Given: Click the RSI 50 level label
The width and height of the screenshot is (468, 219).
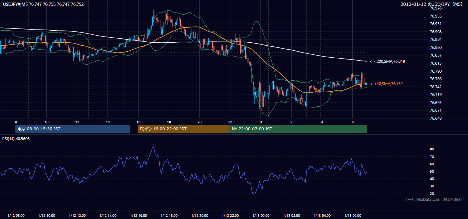Looking at the screenshot, I should click(x=432, y=171).
